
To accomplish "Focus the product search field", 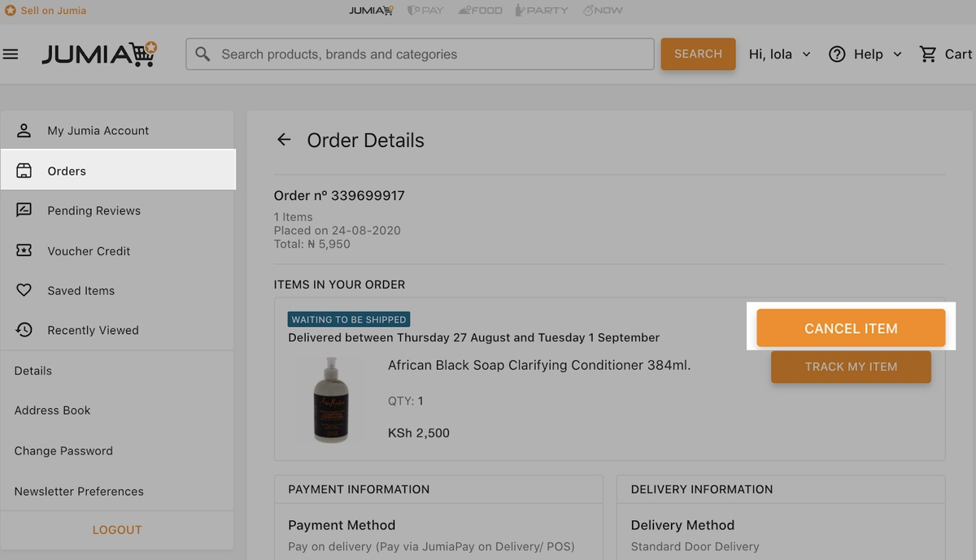I will coord(420,54).
